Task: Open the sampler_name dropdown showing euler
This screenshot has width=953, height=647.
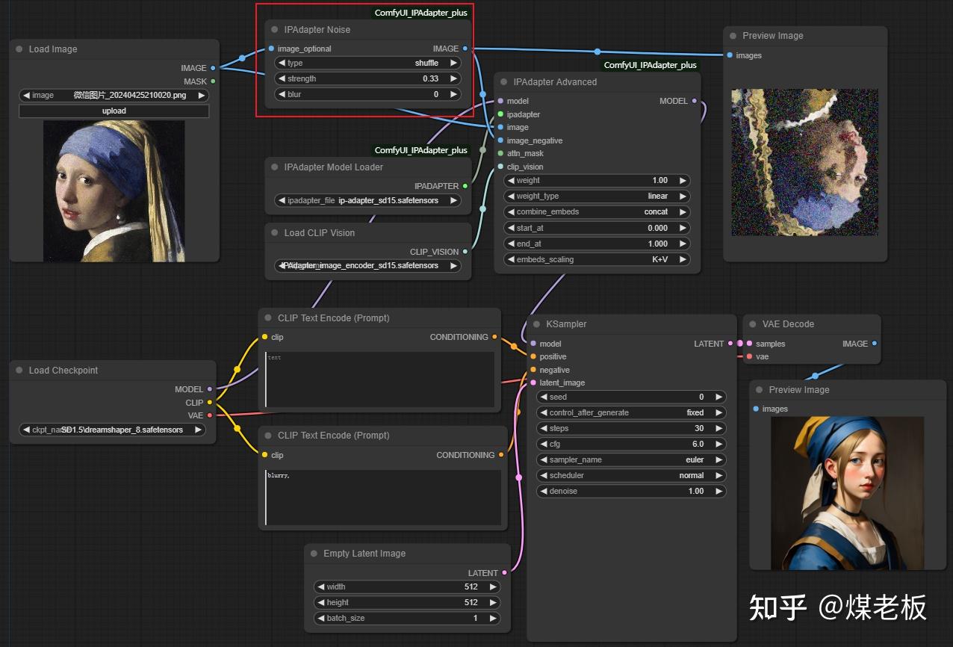Action: (x=631, y=459)
